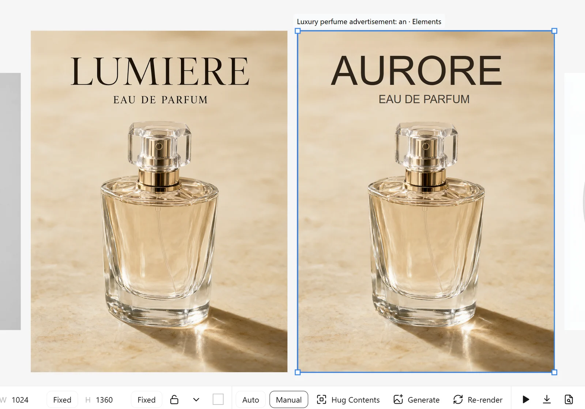This screenshot has height=409, width=585.
Task: Click the play preview icon
Action: click(x=526, y=399)
